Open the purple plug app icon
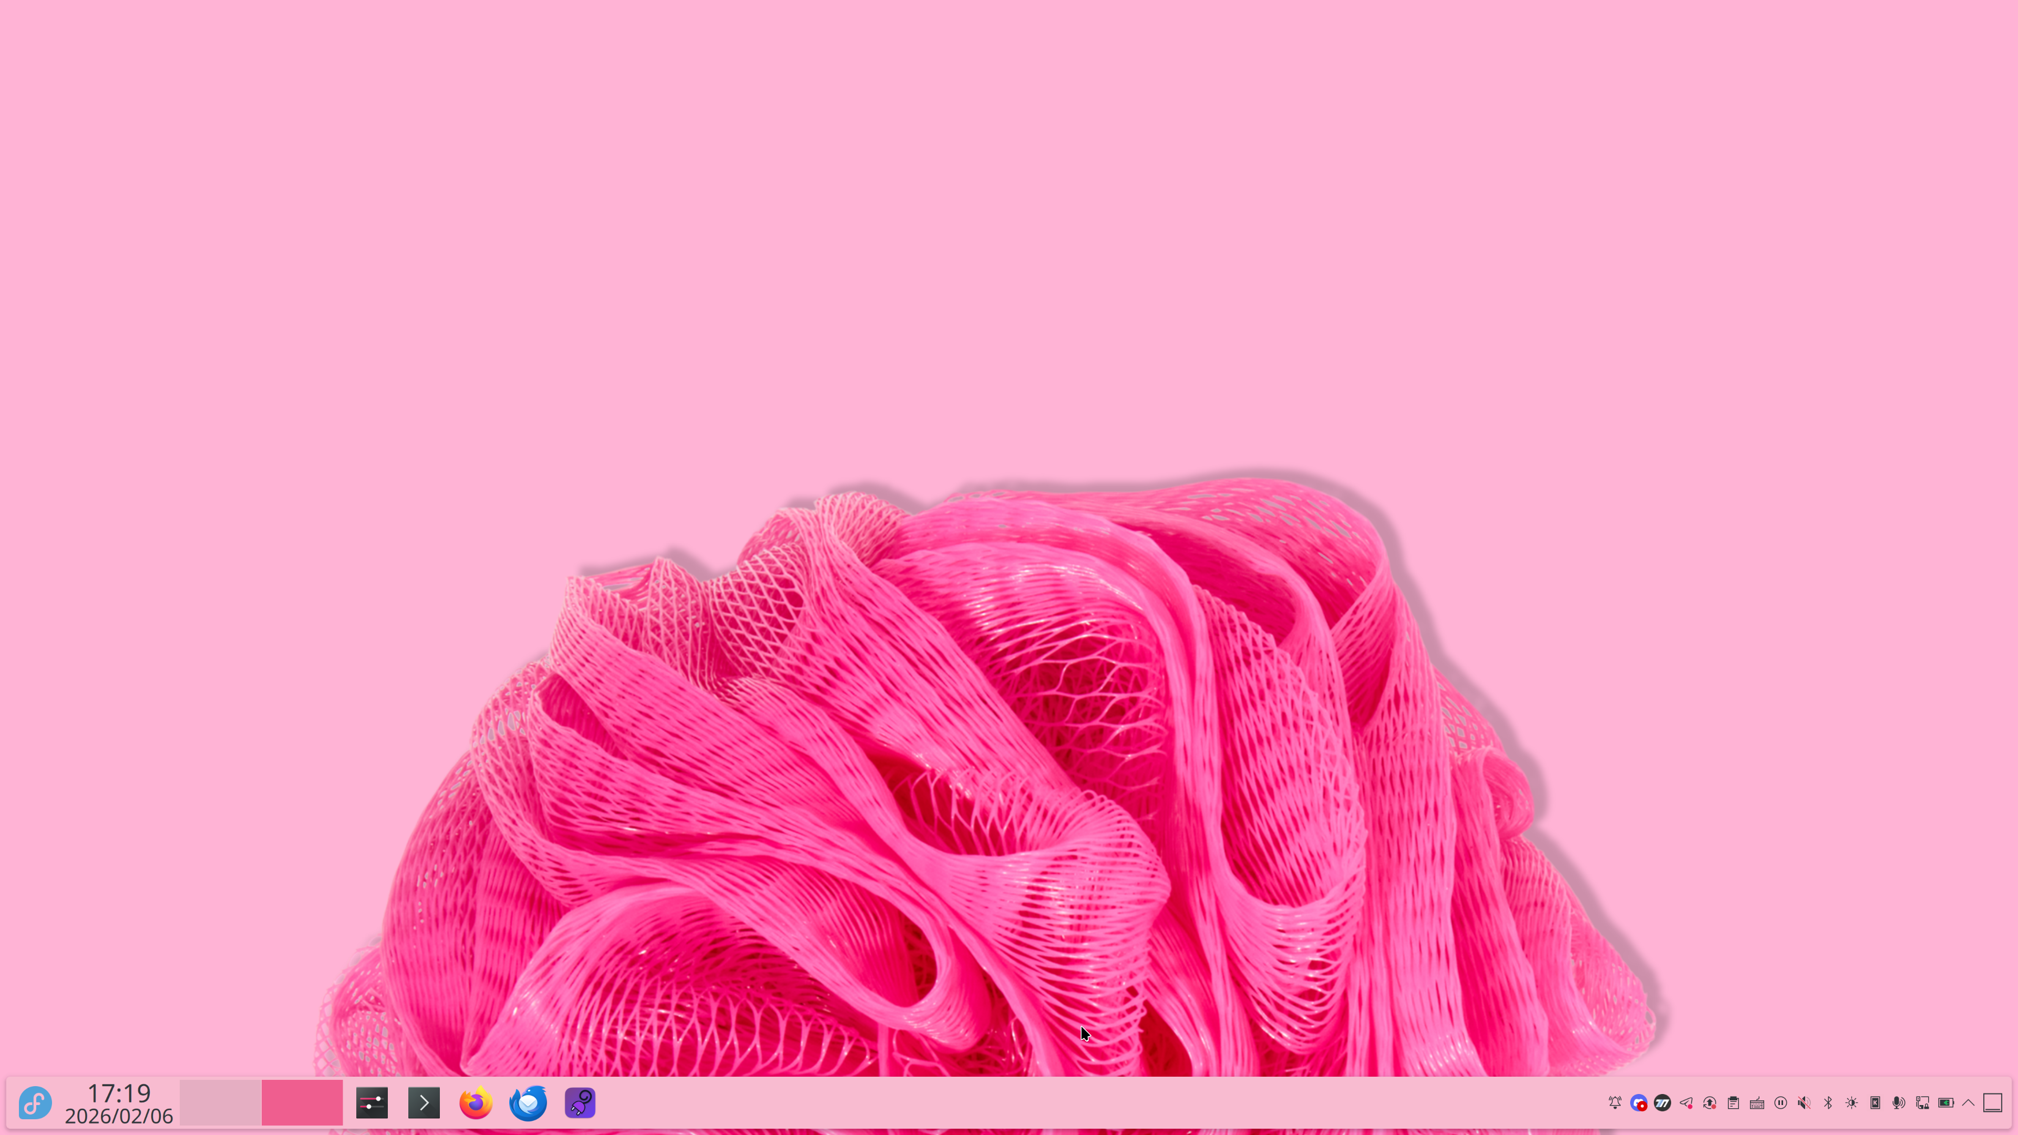The width and height of the screenshot is (2018, 1135). 581,1103
